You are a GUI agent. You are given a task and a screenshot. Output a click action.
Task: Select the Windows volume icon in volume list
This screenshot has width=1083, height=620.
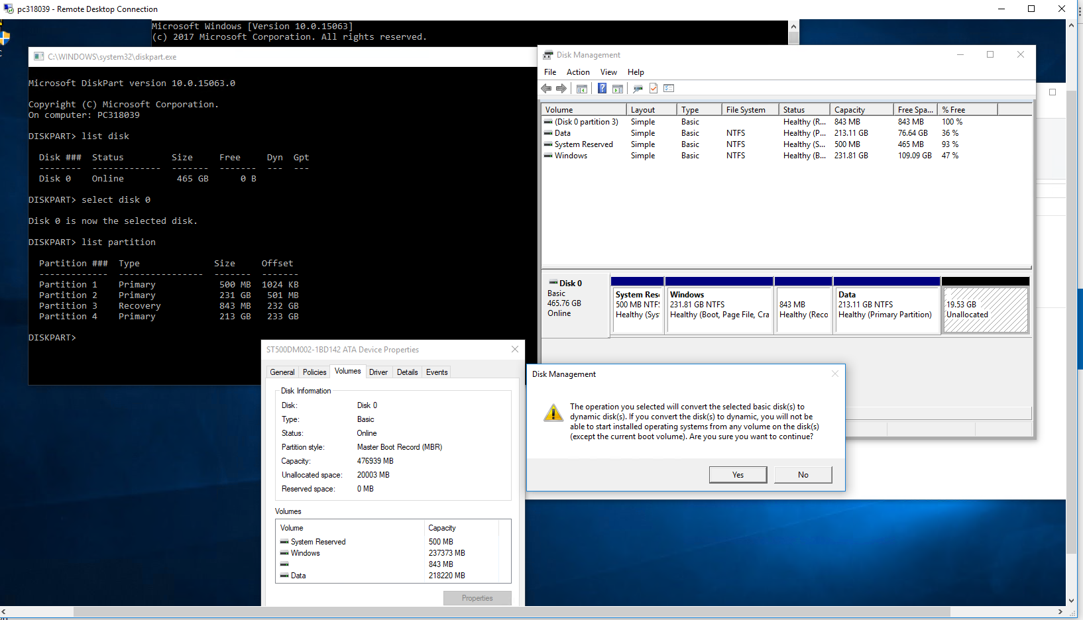click(x=548, y=156)
